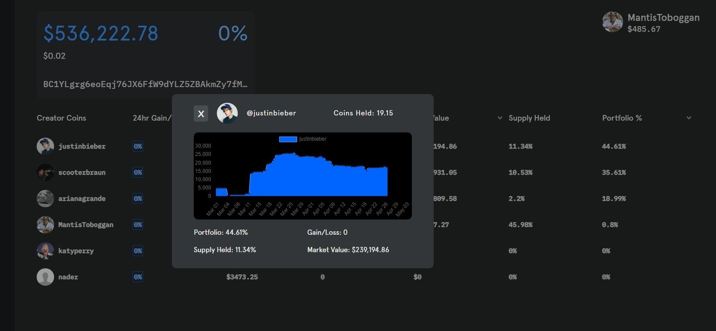Click the $0.02 value under total
Viewport: 716px width, 331px height.
55,56
